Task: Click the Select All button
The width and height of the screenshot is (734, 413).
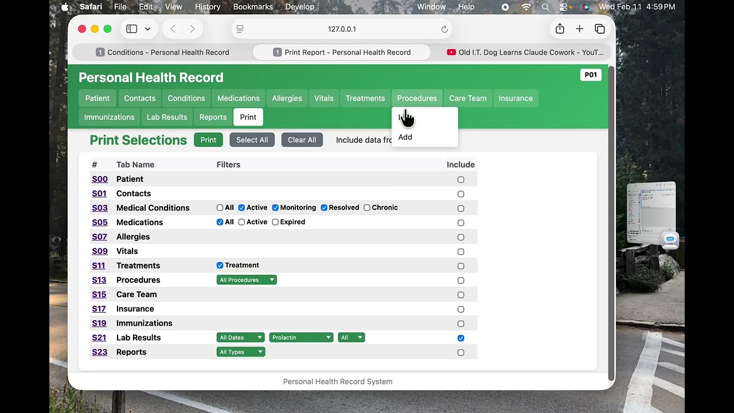Action: [x=252, y=140]
